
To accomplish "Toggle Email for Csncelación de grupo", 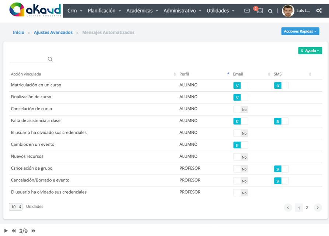I will tap(241, 169).
